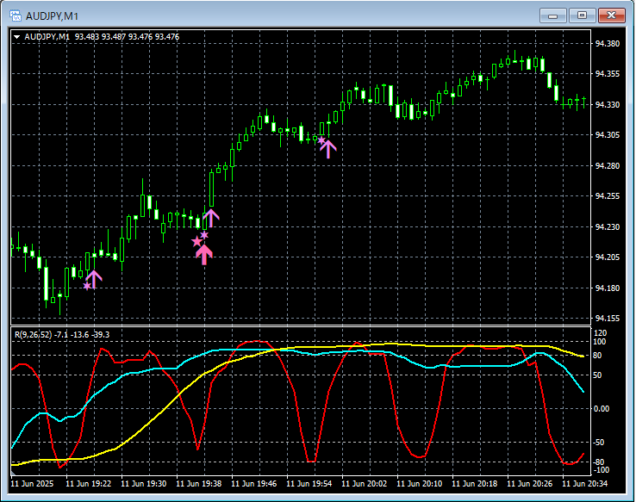Maximize the AUDJPY,M1 chart window
The image size is (636, 502).
pyautogui.click(x=582, y=15)
